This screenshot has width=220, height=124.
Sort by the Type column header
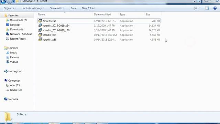[122, 14]
